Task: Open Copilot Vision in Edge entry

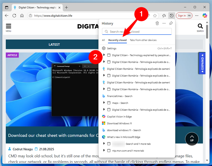Action: coord(137,117)
